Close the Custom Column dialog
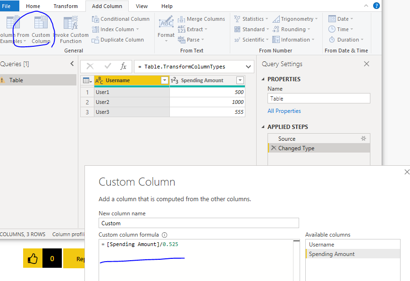Viewport: 410px width, 281px height. [x=407, y=172]
